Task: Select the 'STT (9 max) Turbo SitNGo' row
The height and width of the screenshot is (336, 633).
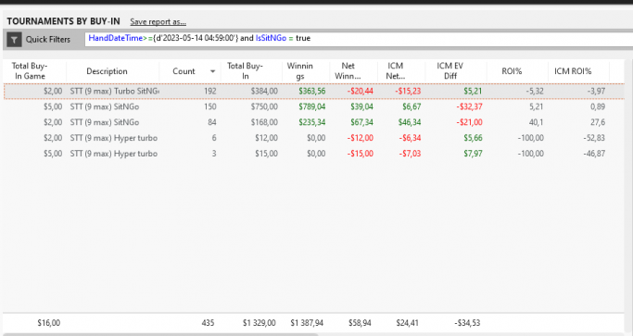Action: 314,91
